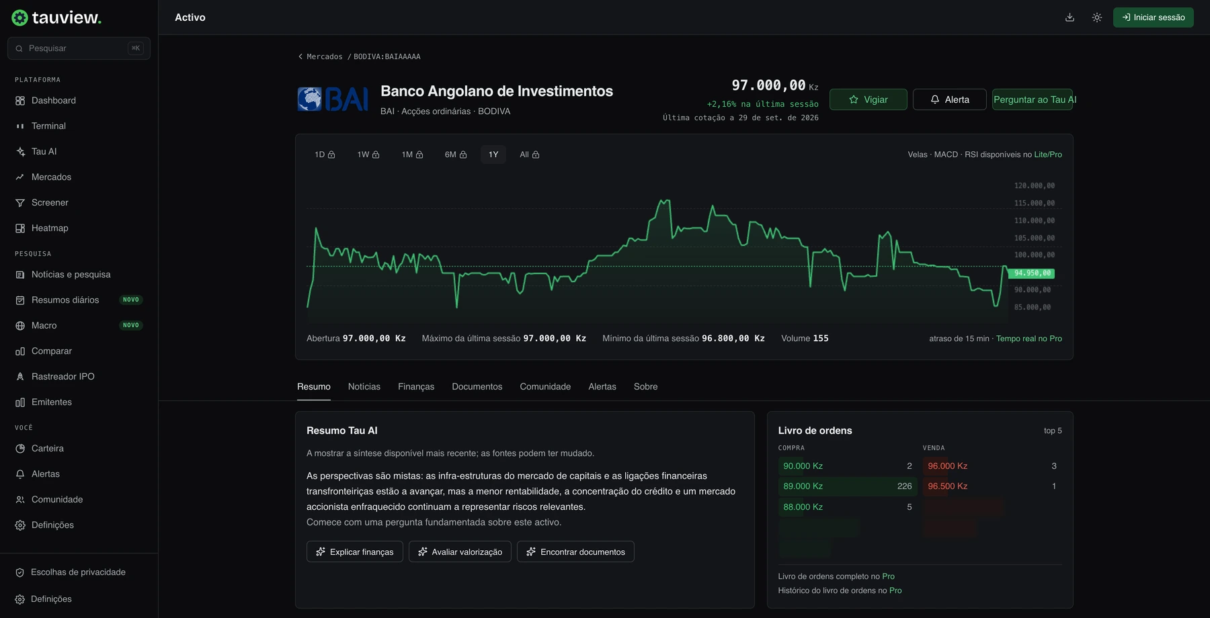Switch to the Sobre tab
Viewport: 1210px width, 618px height.
click(646, 387)
